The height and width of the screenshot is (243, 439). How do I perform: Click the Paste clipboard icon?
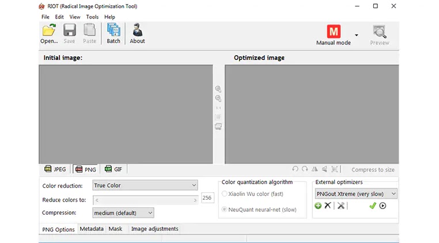(x=90, y=30)
